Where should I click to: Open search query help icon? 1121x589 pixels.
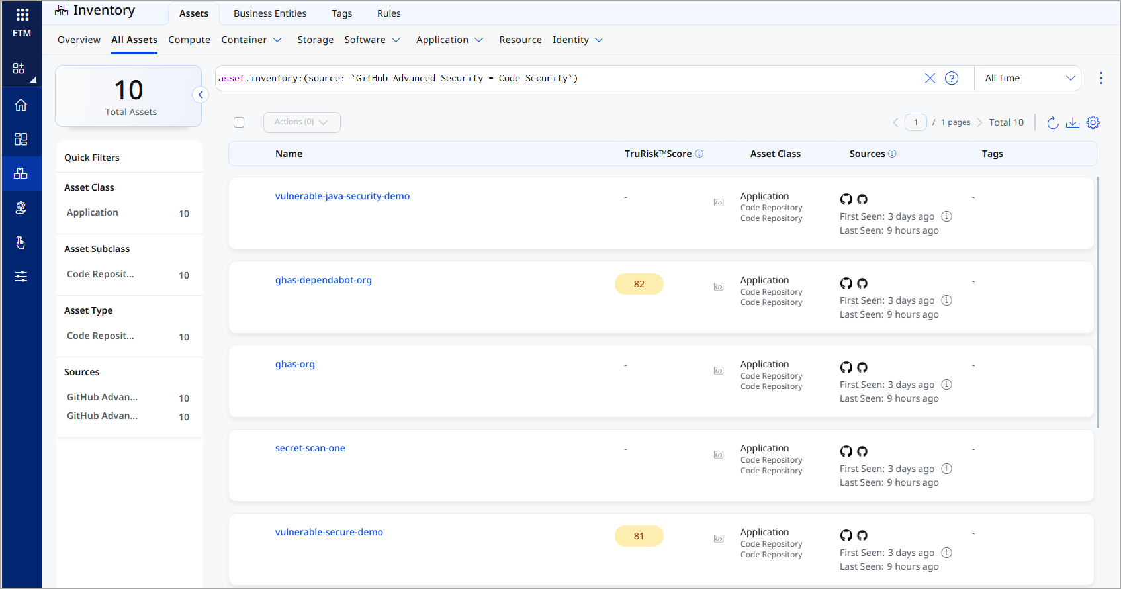point(952,78)
